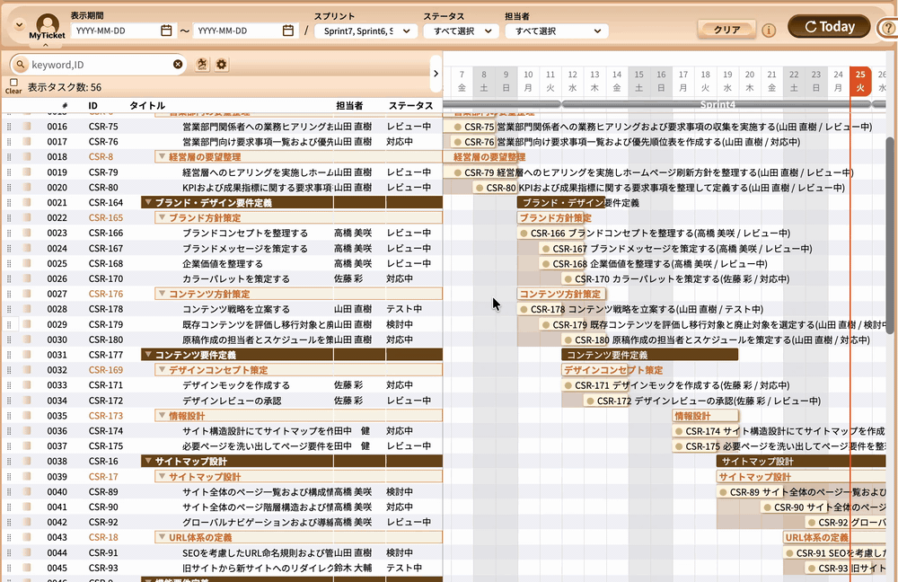Click the running figure icon beside search

coord(201,64)
